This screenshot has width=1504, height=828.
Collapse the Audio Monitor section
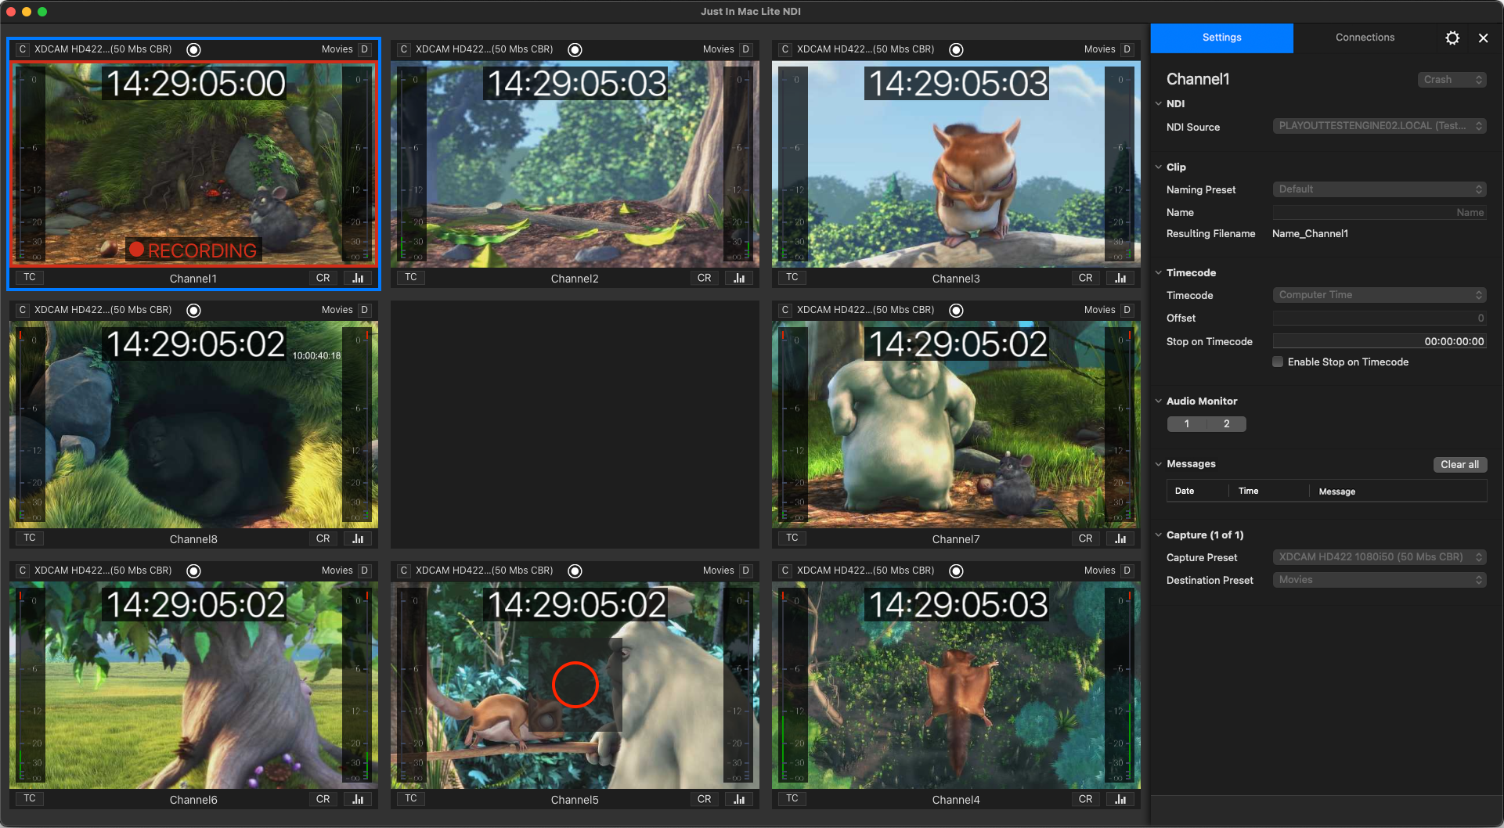point(1159,401)
